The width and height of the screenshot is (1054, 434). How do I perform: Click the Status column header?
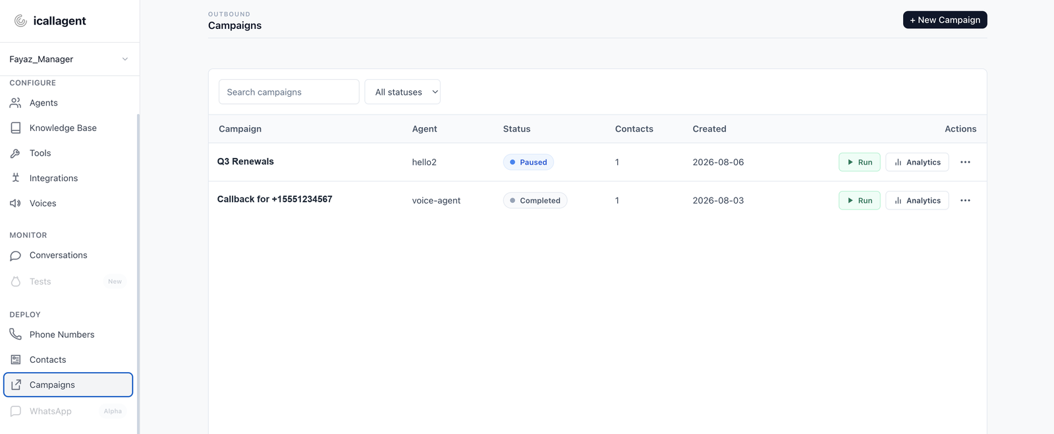click(516, 129)
